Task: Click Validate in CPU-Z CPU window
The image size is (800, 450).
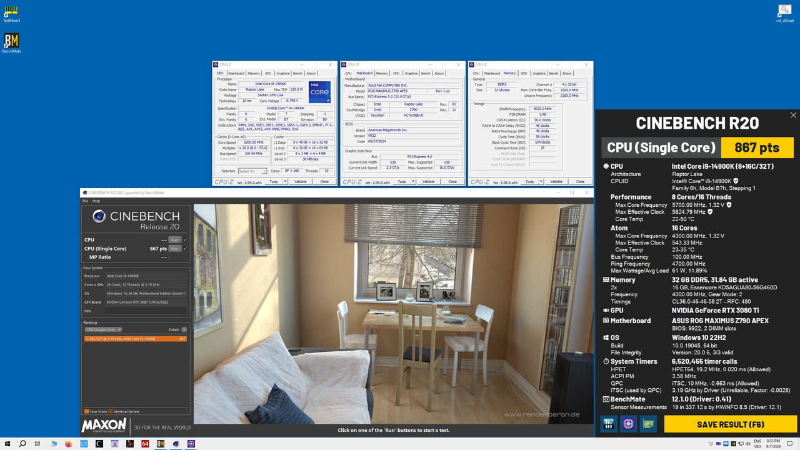Action: click(300, 181)
